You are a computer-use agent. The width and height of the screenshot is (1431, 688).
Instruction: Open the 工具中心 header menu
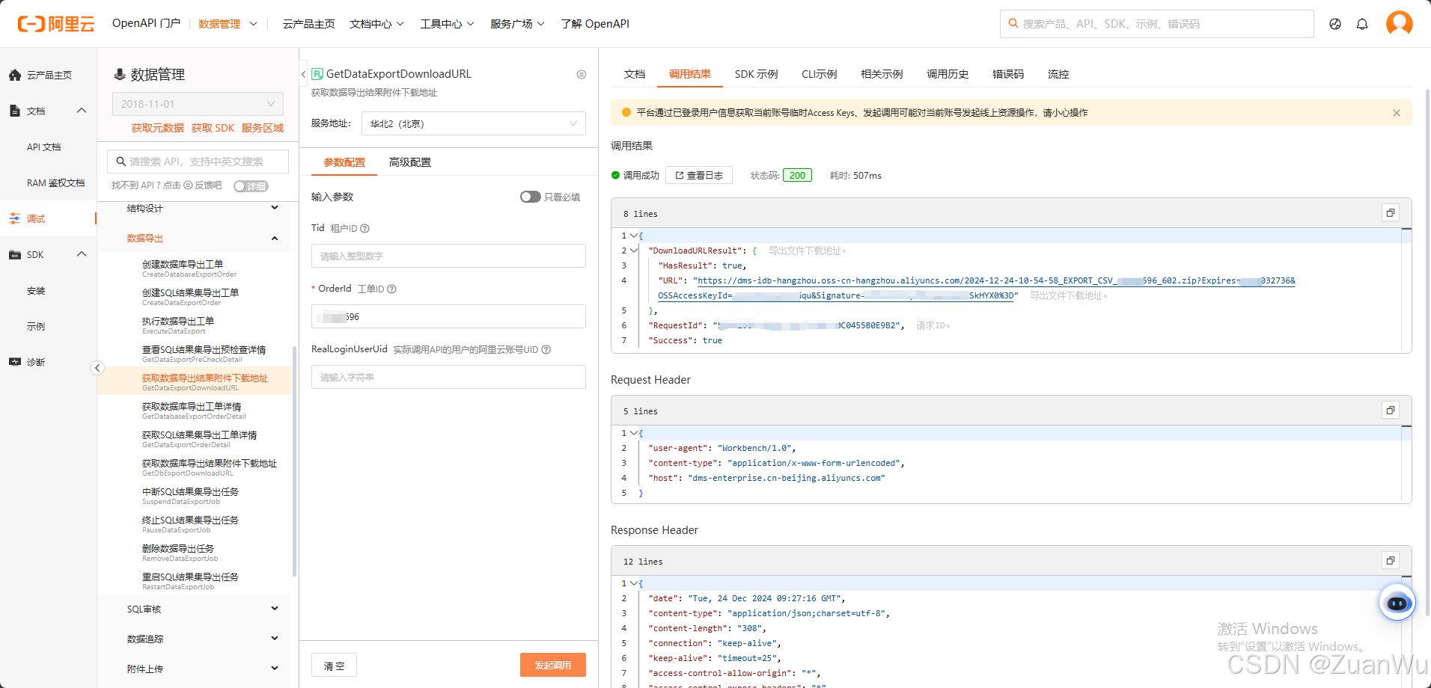pos(447,24)
